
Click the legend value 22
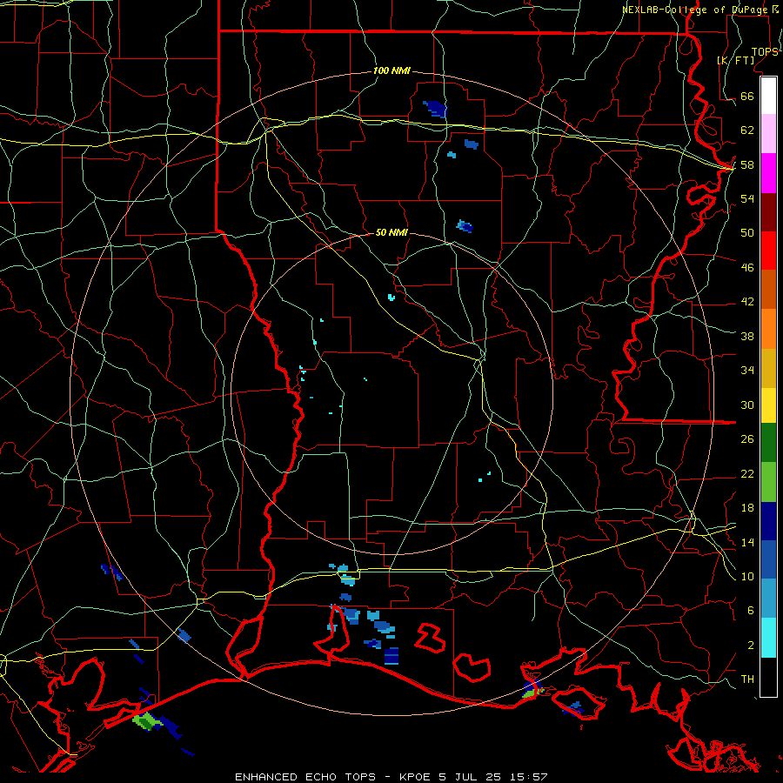coord(747,473)
